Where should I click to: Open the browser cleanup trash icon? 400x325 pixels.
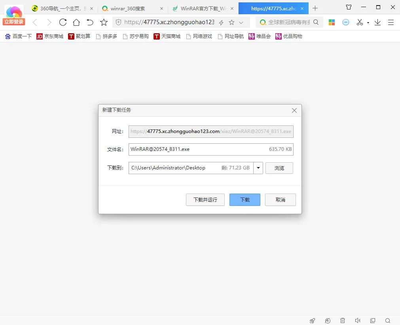pos(343,321)
